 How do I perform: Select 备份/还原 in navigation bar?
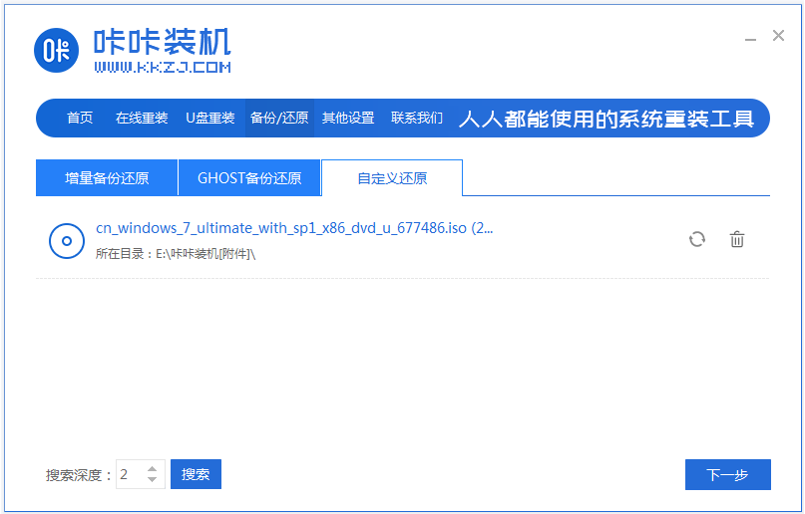click(279, 118)
